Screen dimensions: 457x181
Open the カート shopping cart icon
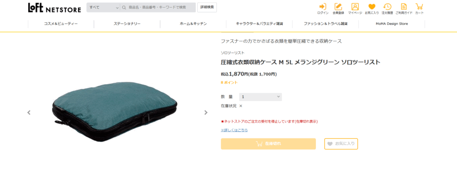420,8
